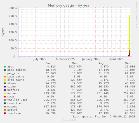
Task: Click the vertical 'Bytes' axis label
Action: tap(3, 32)
